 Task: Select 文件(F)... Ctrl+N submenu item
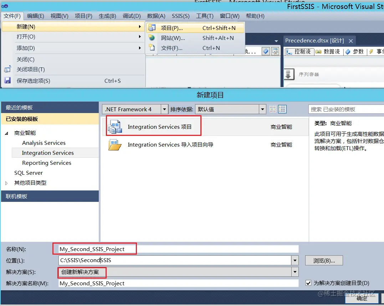point(195,48)
